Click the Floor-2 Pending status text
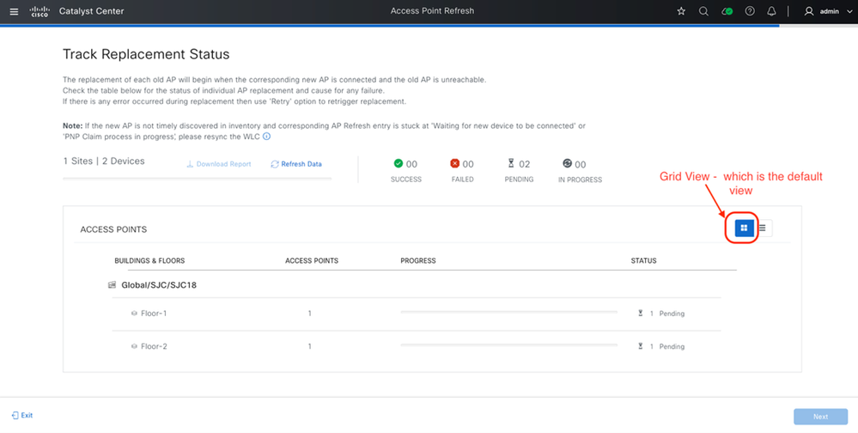The image size is (858, 433). pyautogui.click(x=672, y=346)
